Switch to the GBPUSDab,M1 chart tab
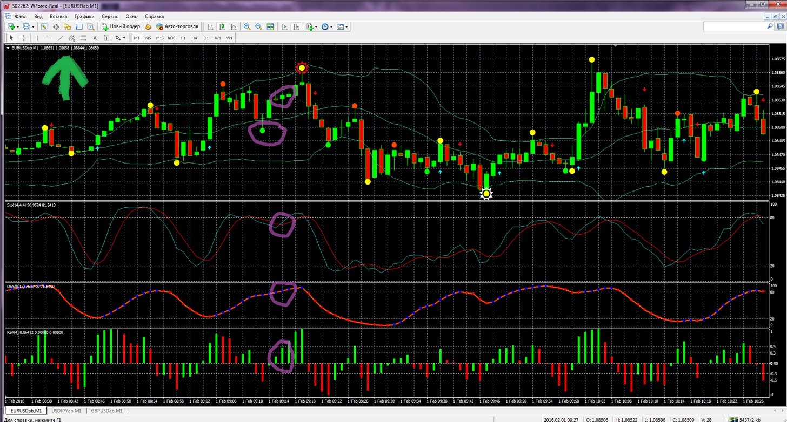Viewport: 787px width, 422px height. point(106,411)
